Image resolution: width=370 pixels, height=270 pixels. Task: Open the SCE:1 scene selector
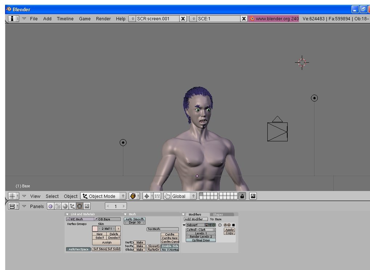(x=193, y=18)
